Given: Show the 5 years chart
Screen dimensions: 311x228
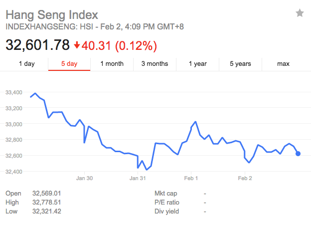Looking at the screenshot, I should (x=240, y=64).
